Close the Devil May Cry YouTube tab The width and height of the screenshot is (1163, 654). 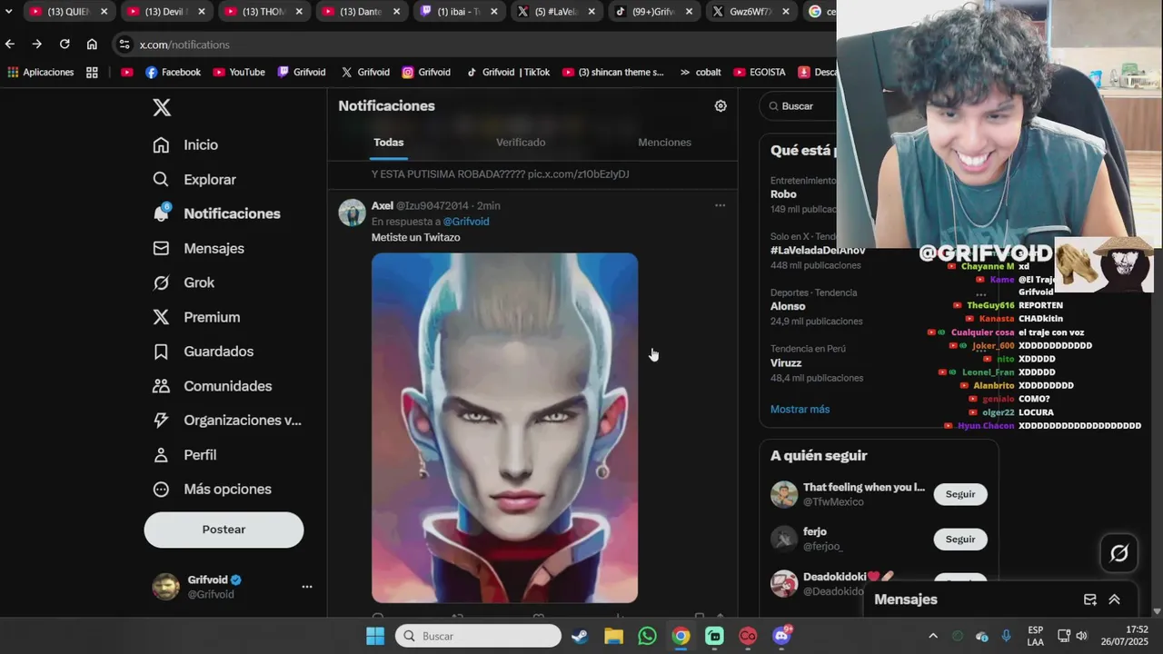click(x=201, y=12)
